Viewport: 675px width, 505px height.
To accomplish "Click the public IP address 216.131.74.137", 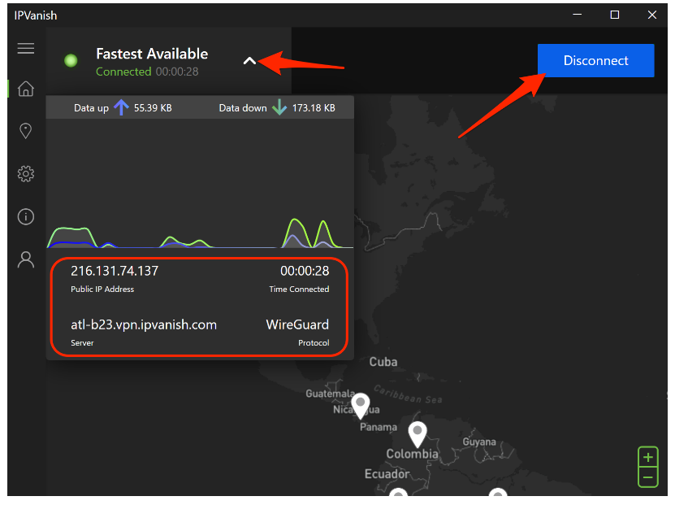I will [x=115, y=271].
